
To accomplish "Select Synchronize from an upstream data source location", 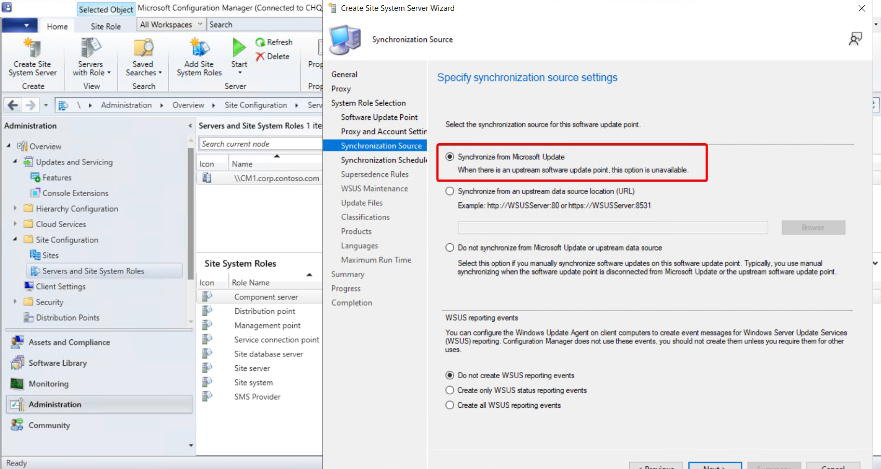I will click(450, 191).
